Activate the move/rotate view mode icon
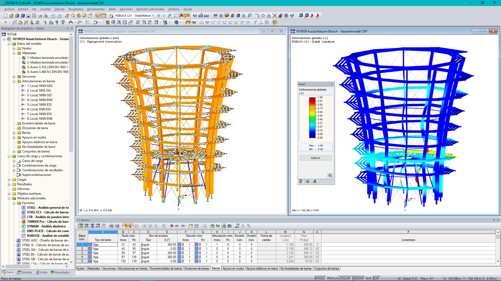Screen dimensions: 501x281 click(107, 23)
